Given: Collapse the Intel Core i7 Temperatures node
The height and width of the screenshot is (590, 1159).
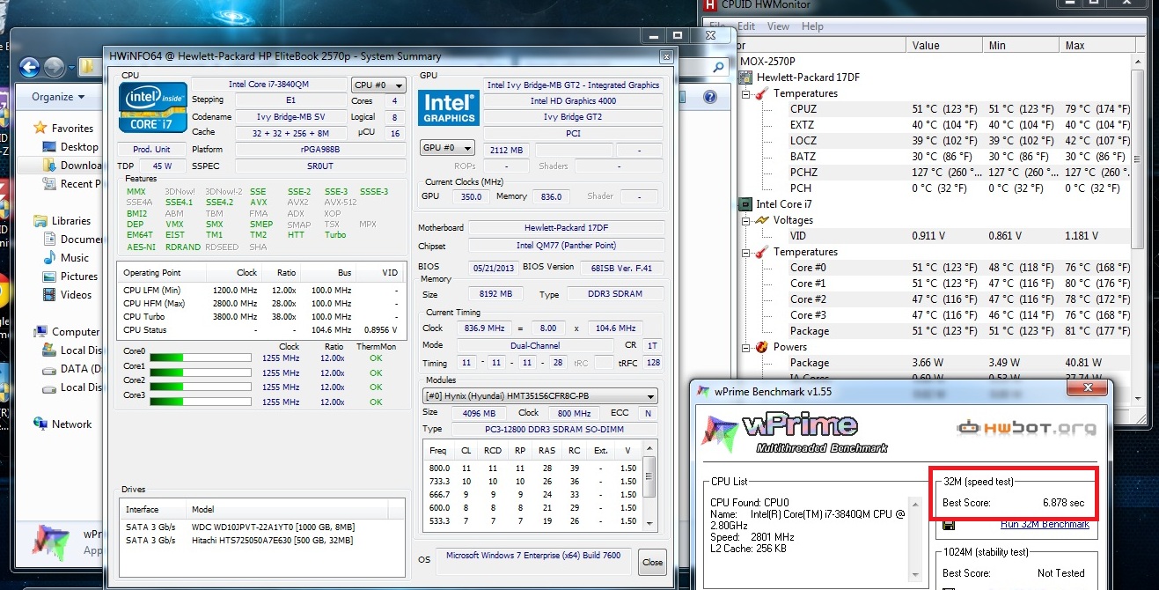Looking at the screenshot, I should [x=746, y=252].
